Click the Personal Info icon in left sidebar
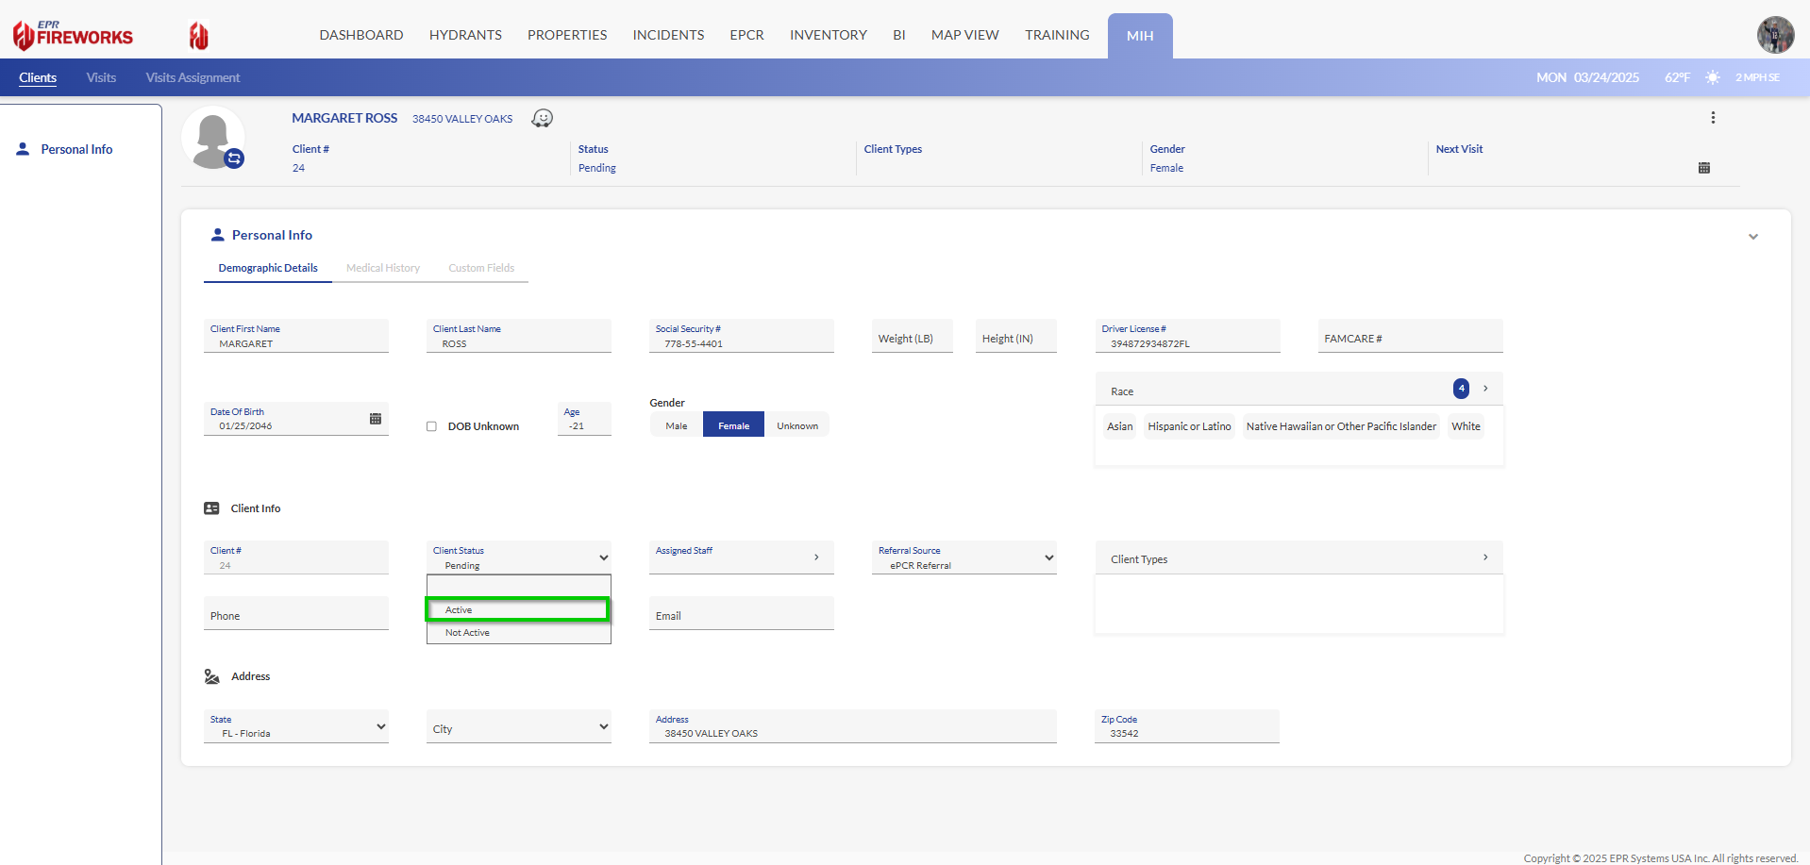1810x865 pixels. click(x=23, y=149)
